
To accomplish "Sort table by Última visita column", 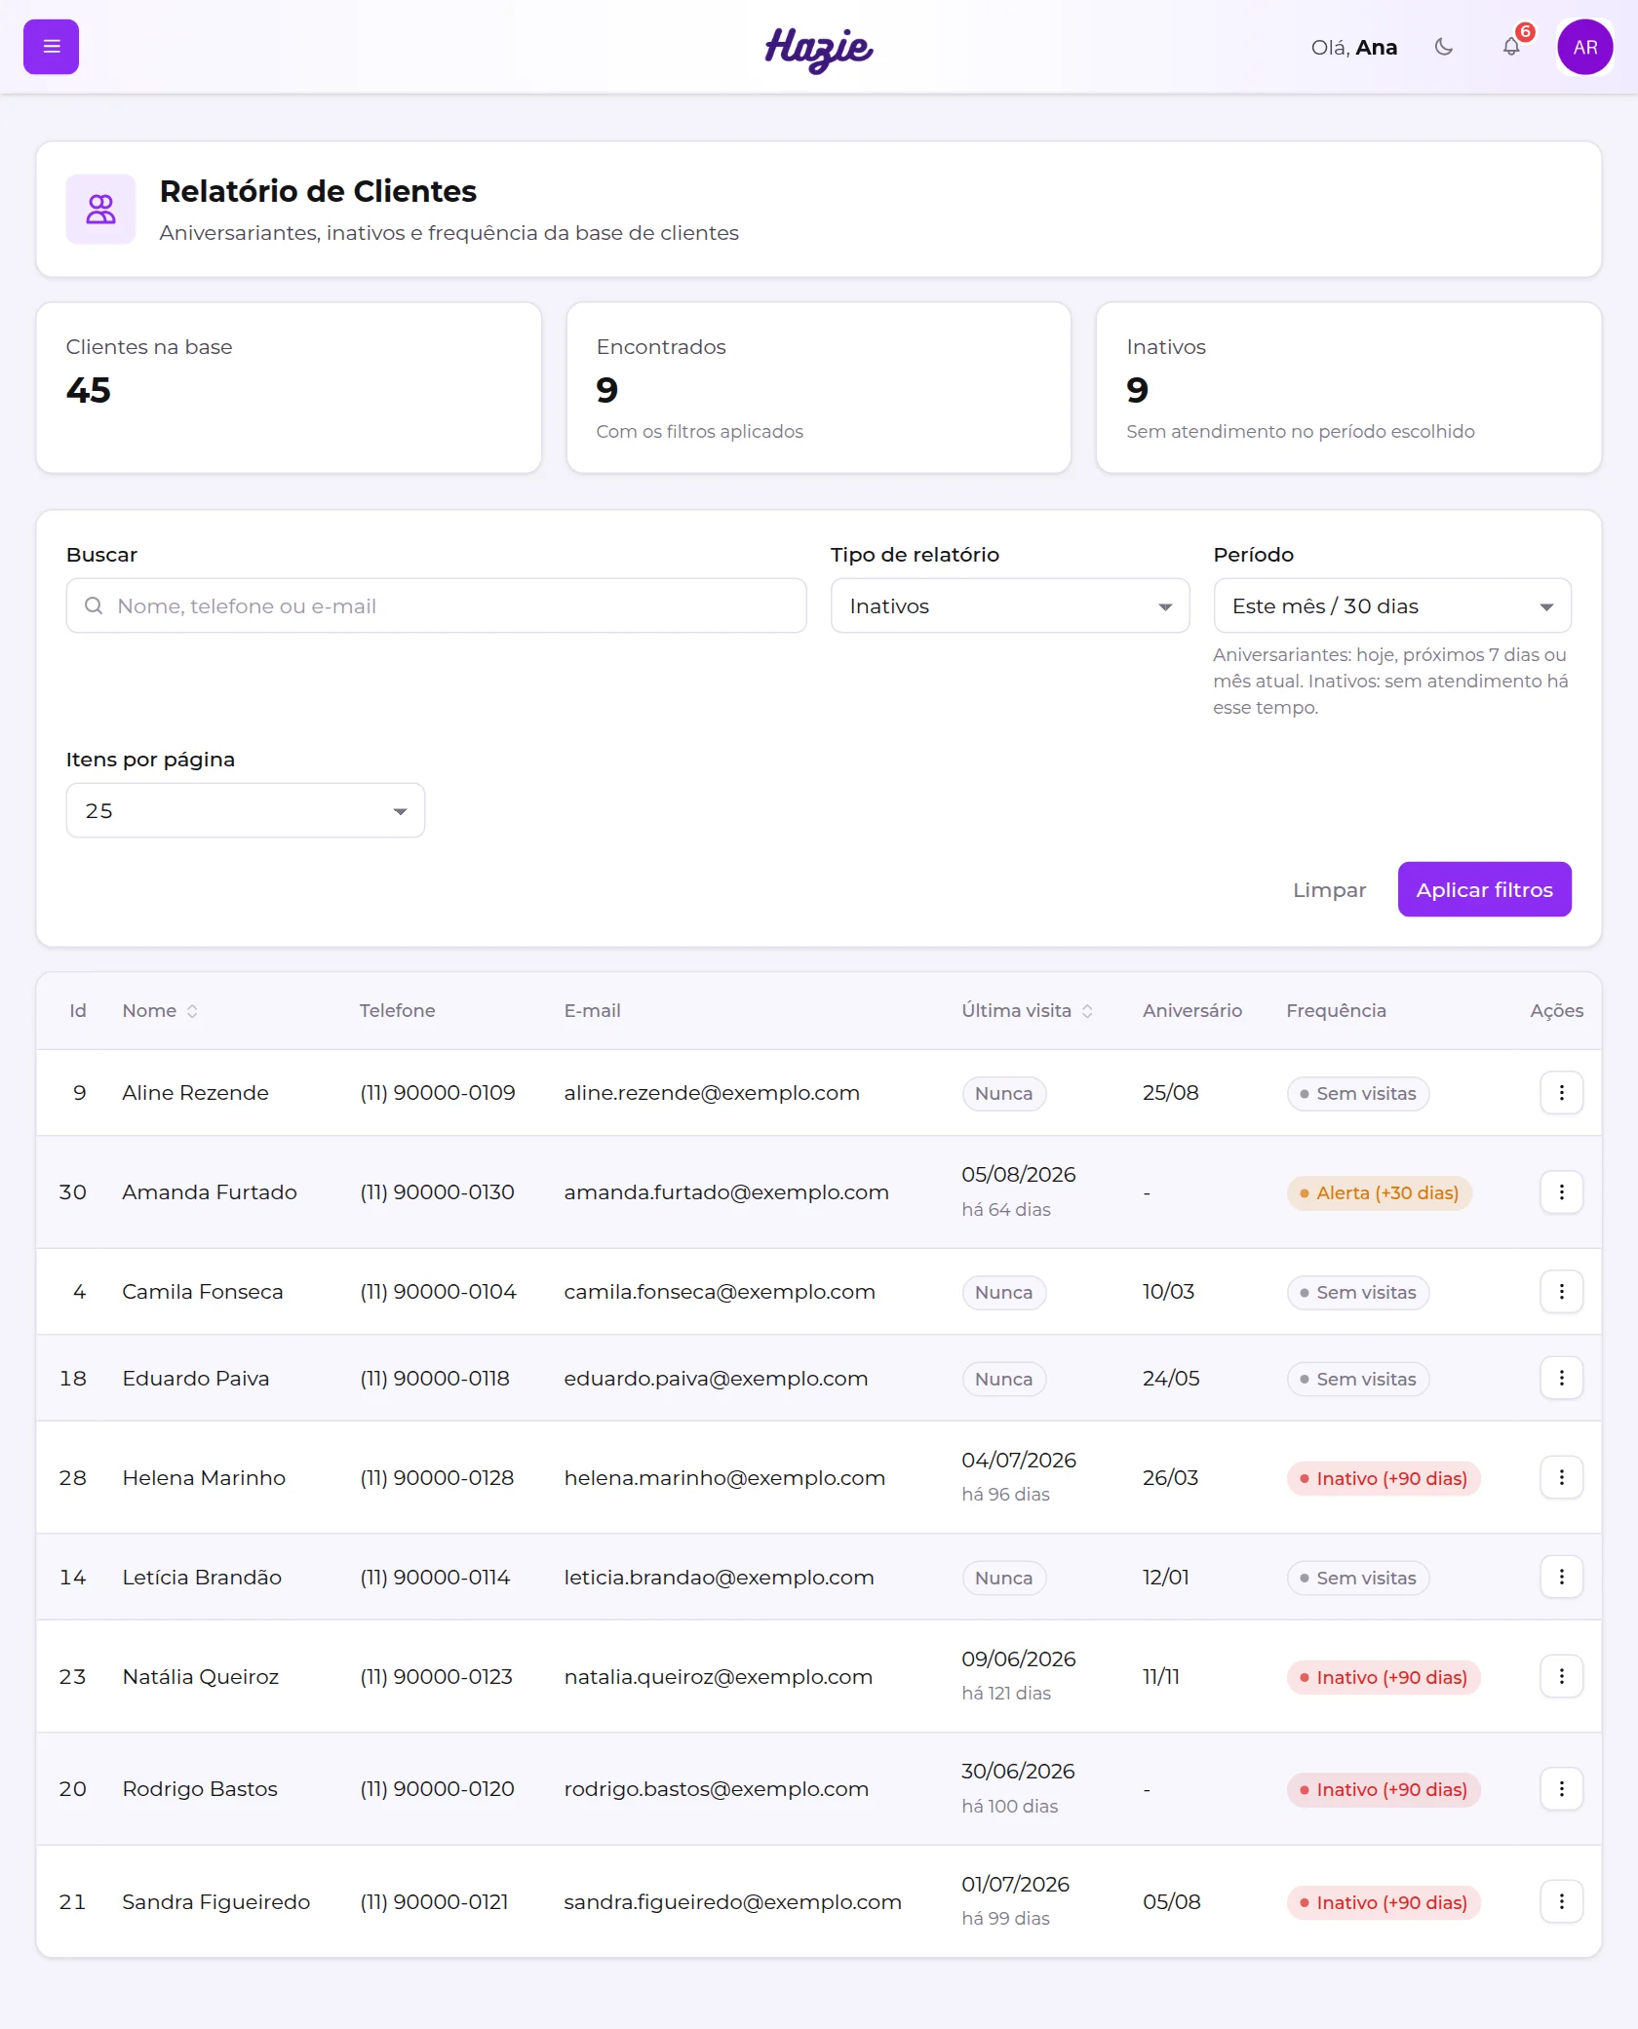I will pos(1027,1011).
